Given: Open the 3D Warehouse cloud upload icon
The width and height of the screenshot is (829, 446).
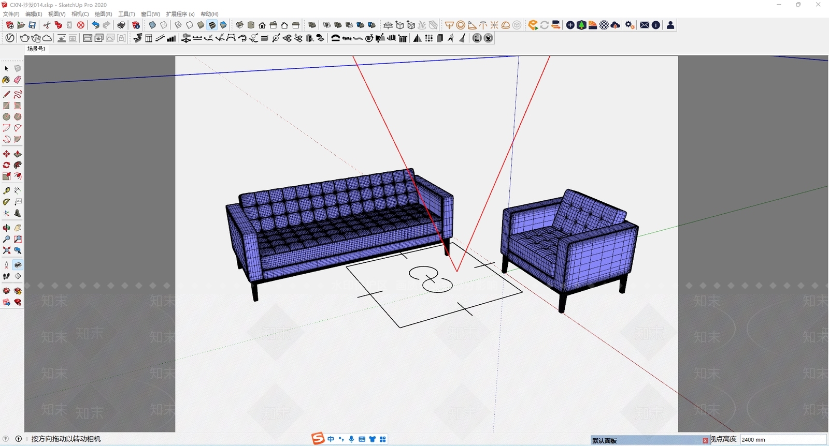Looking at the screenshot, I should (x=616, y=25).
